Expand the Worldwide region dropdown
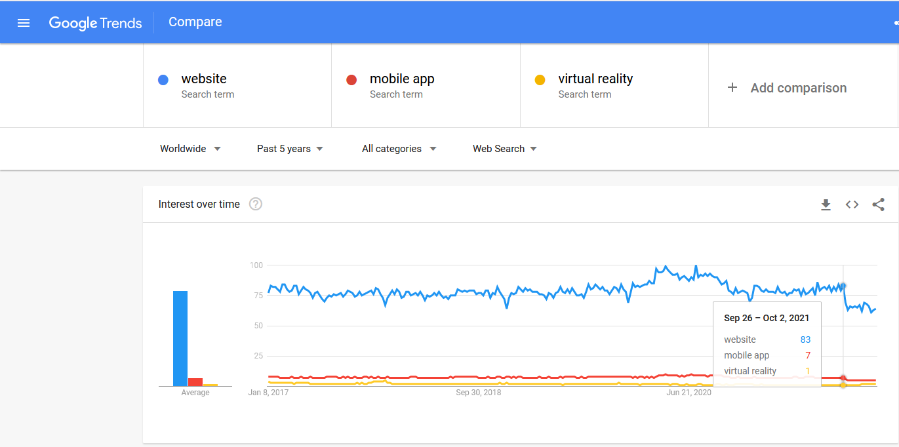 pos(190,149)
